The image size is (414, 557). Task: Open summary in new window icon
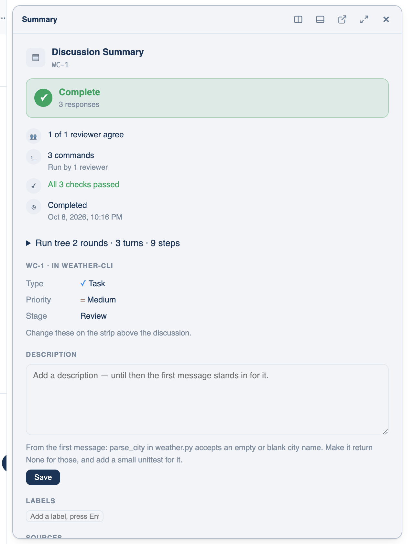point(342,19)
